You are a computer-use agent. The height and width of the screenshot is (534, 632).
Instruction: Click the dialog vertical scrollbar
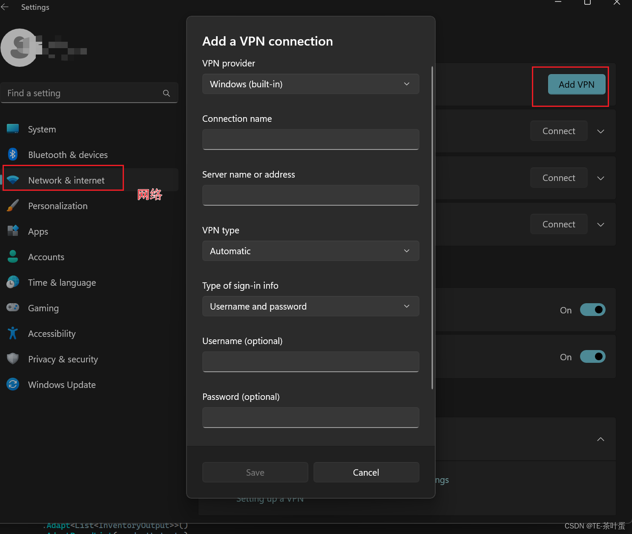[432, 228]
